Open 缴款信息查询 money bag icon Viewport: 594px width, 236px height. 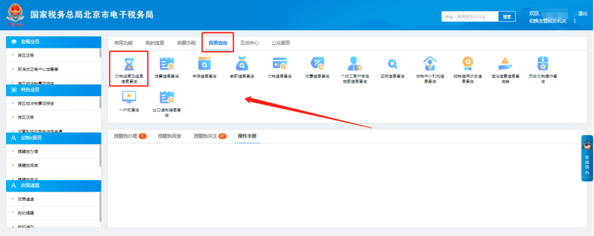pos(241,64)
